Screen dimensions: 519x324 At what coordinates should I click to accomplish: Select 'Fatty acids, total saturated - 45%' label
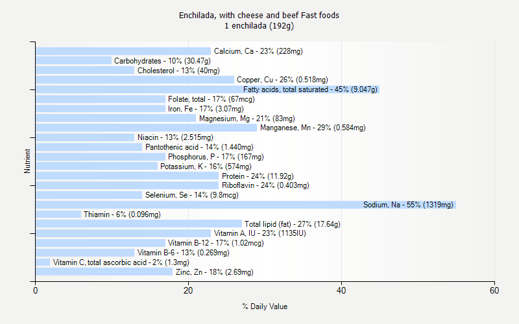pos(310,89)
